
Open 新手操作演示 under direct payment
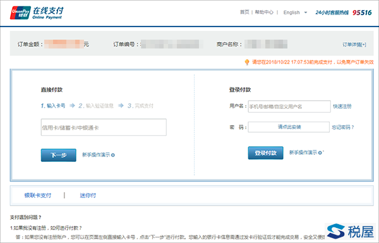[x=96, y=155]
